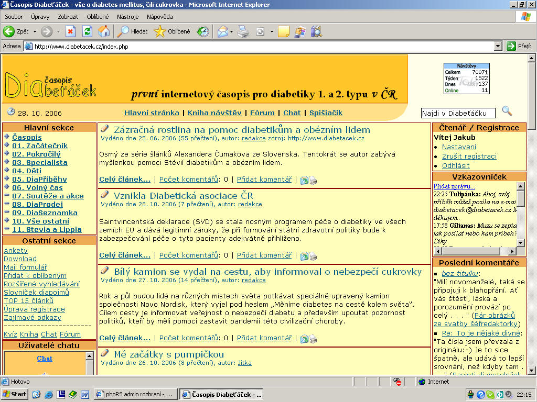
Task: Open the Spišiačik link
Action: tap(326, 113)
